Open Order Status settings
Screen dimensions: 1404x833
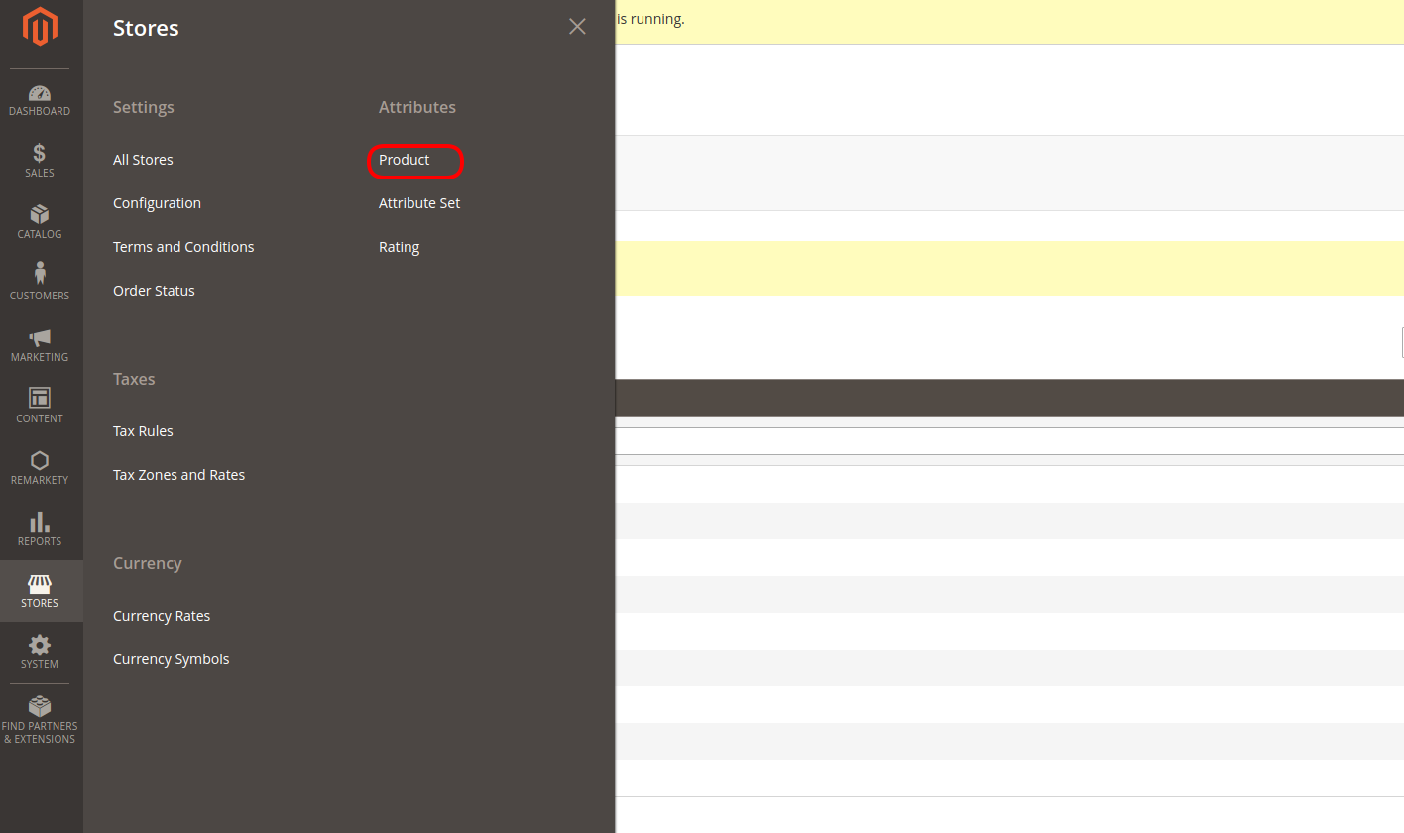point(154,291)
